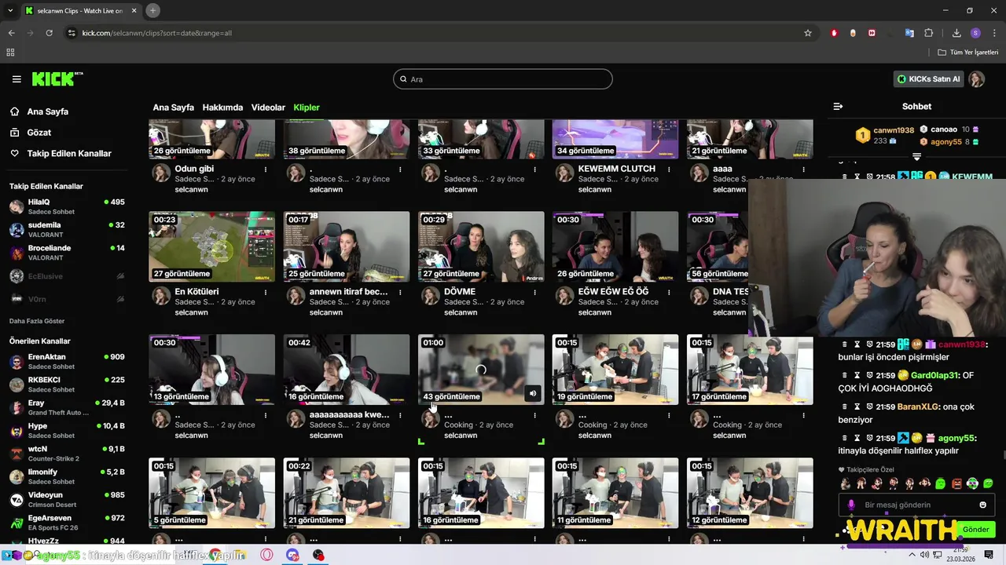Open options menu for EĞW EĞW clip
Image resolution: width=1006 pixels, height=565 pixels.
pos(669,292)
